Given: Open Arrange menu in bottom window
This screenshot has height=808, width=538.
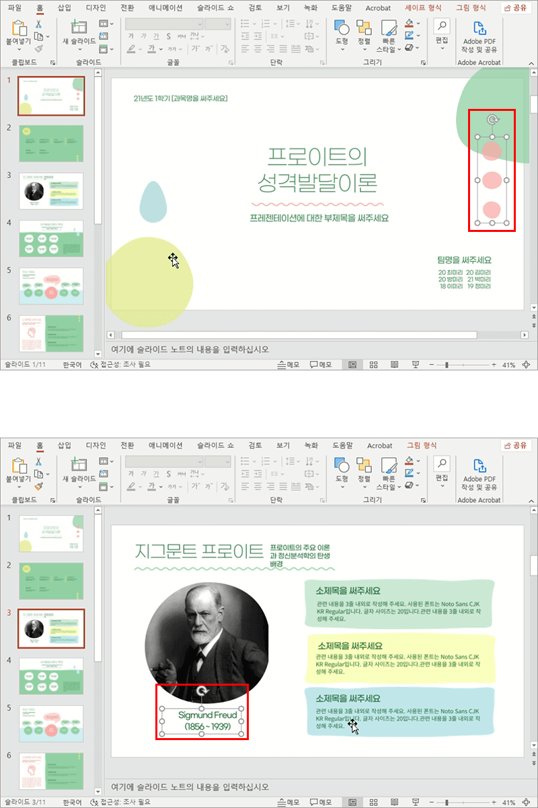Looking at the screenshot, I should click(x=364, y=465).
